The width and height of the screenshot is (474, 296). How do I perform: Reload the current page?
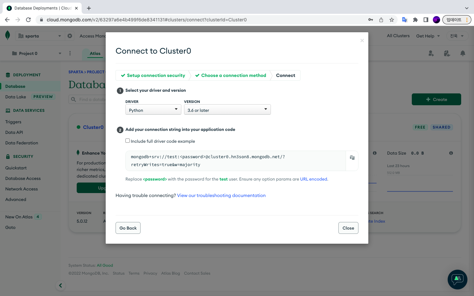(28, 20)
